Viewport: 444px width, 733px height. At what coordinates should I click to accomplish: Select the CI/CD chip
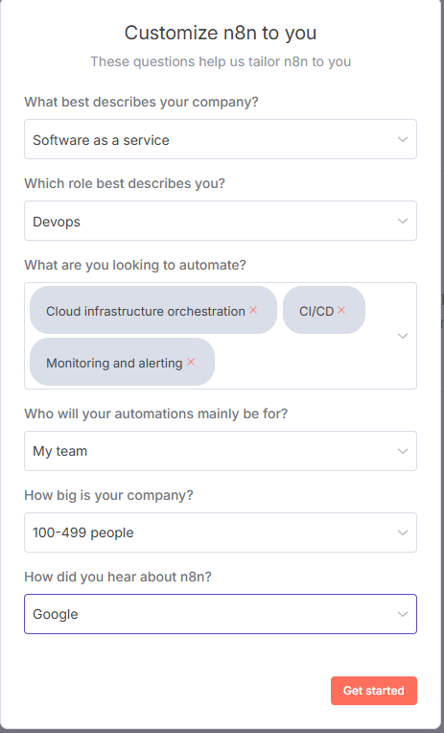[316, 311]
